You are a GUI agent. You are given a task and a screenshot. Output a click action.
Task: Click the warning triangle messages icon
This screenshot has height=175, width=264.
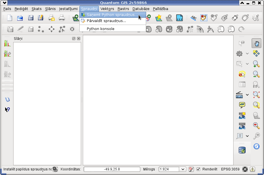click(252, 169)
